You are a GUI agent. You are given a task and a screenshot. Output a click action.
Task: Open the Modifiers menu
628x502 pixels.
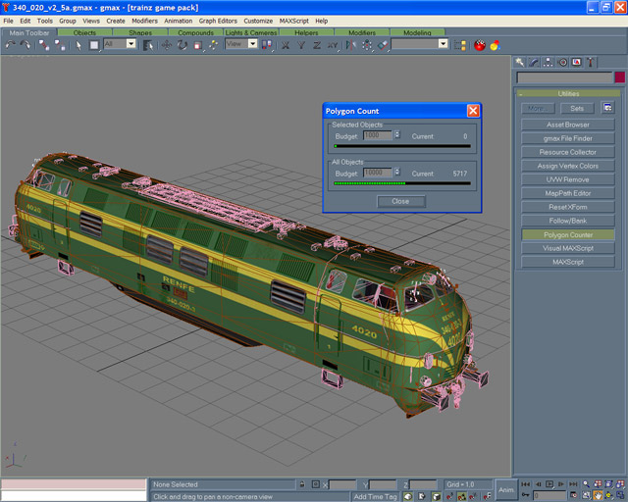point(144,21)
